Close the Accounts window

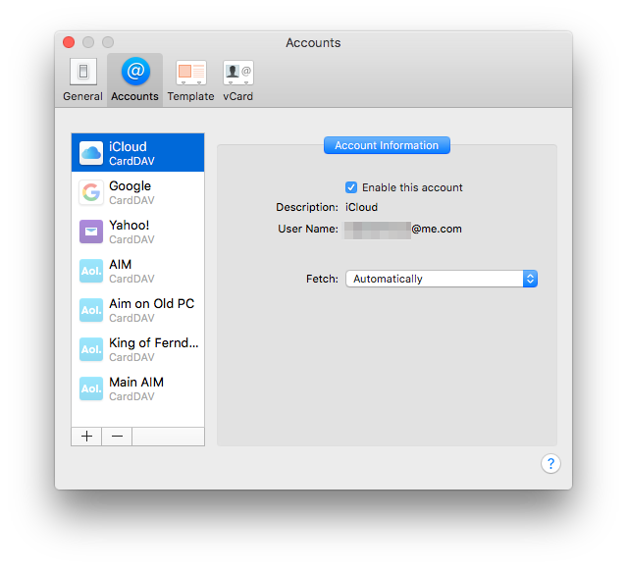tap(69, 42)
